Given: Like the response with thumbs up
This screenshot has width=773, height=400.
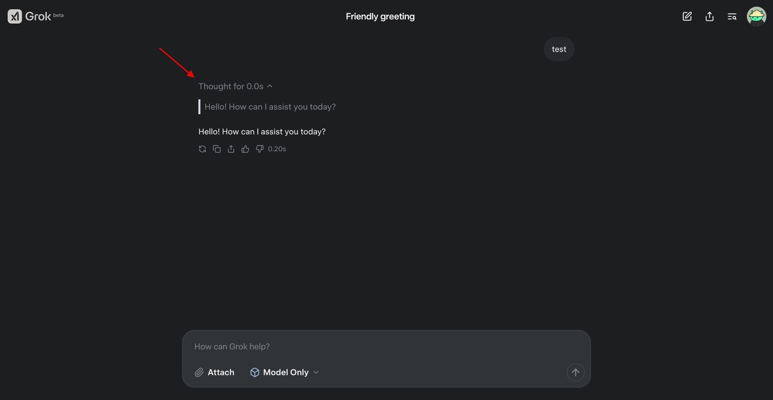Looking at the screenshot, I should [245, 149].
